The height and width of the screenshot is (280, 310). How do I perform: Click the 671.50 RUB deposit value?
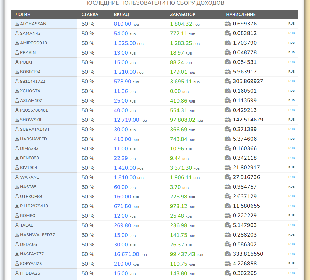tap(126, 206)
